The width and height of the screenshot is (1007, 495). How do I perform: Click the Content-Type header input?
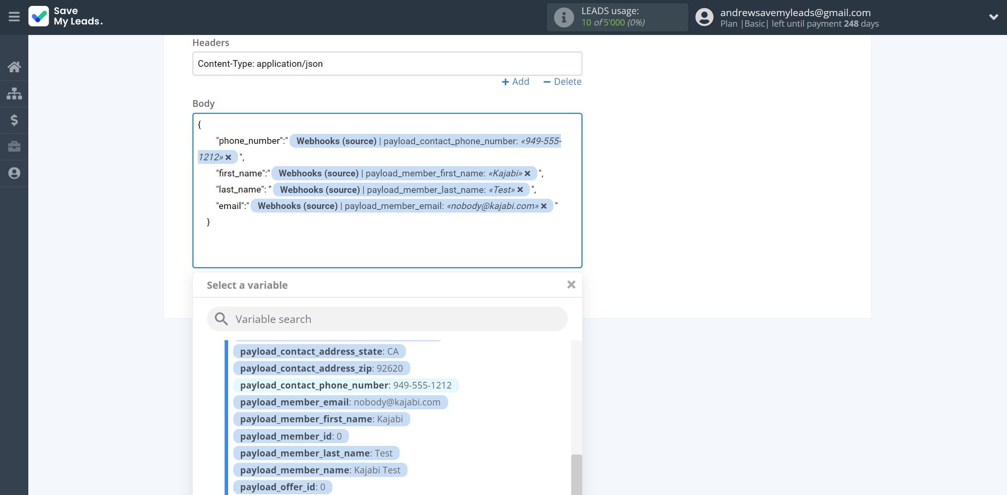(387, 64)
